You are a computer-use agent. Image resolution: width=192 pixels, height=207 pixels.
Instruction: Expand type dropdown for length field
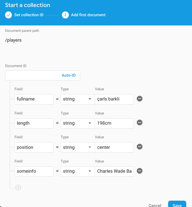click(x=77, y=123)
